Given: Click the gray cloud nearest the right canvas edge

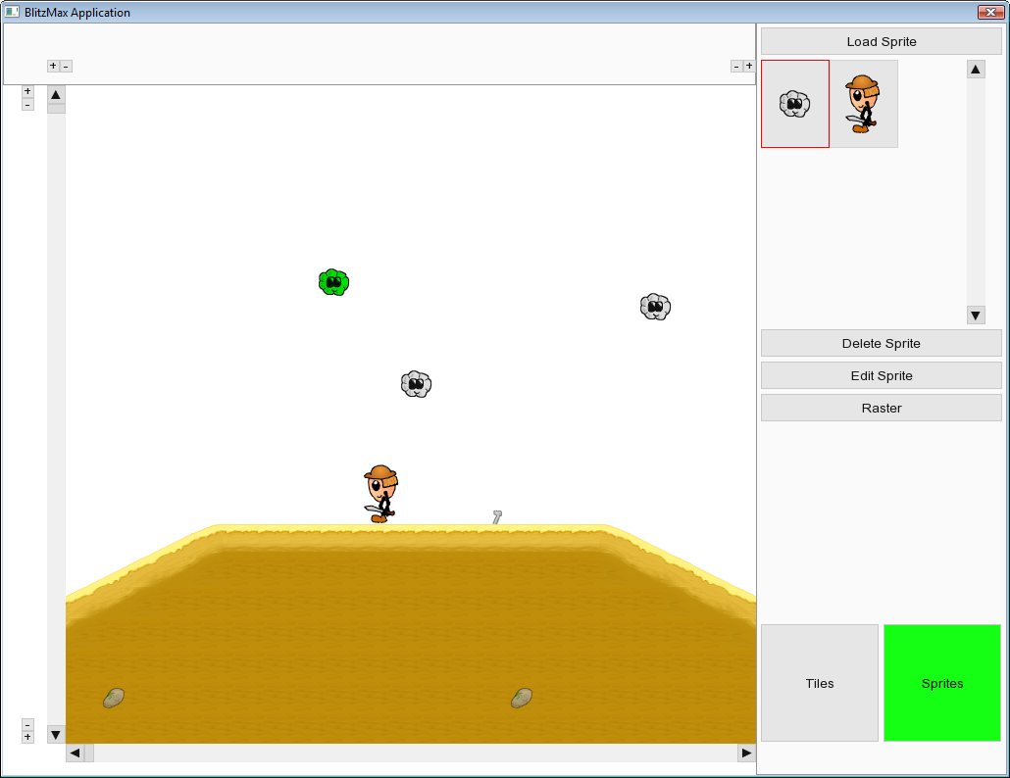Looking at the screenshot, I should click(655, 307).
